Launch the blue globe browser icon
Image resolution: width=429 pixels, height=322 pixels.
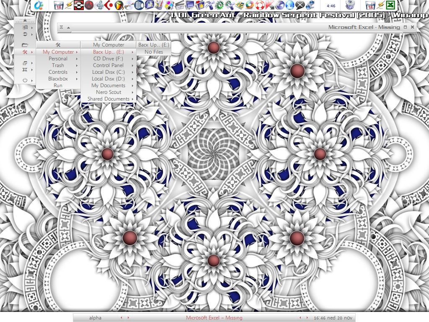point(290,5)
